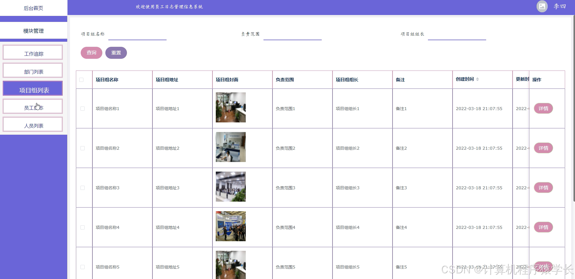Click the user avatar icon
This screenshot has height=279, width=575.
[542, 6]
